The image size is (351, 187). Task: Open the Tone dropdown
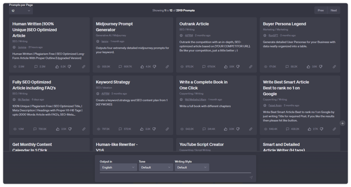click(x=156, y=167)
